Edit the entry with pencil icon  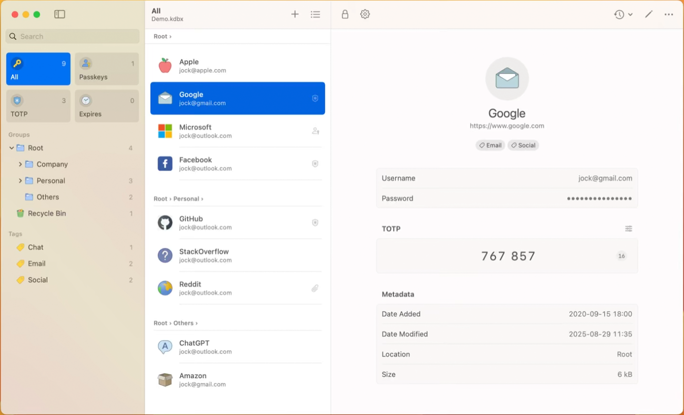(649, 15)
